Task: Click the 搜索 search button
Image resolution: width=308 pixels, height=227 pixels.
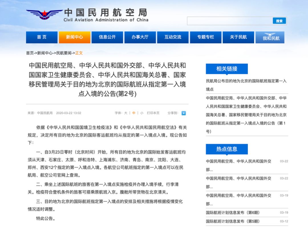Action: (279, 21)
